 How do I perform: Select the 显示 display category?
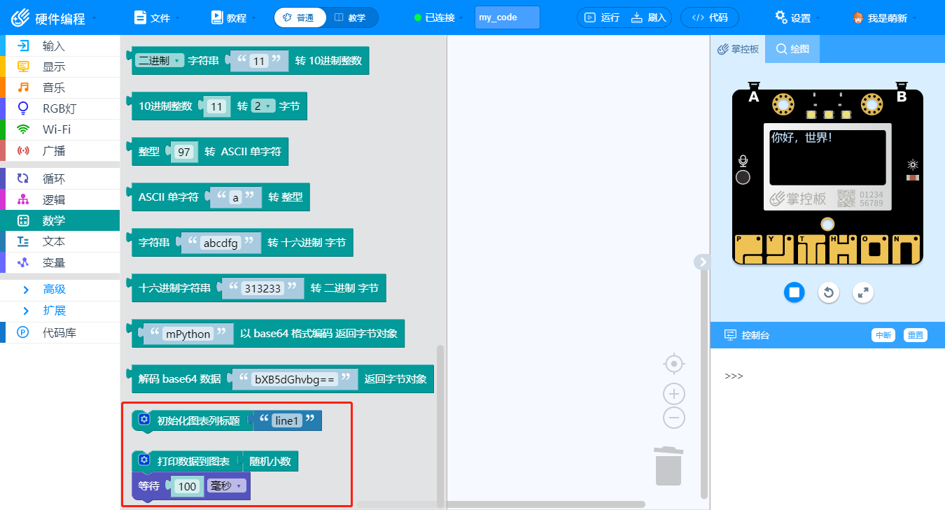pos(59,67)
